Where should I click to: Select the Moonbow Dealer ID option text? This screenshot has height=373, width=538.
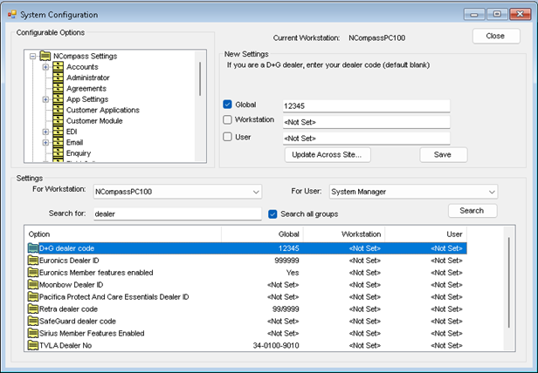pyautogui.click(x=71, y=285)
